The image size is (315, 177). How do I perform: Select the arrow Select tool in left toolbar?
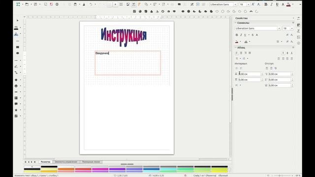coord(18,21)
